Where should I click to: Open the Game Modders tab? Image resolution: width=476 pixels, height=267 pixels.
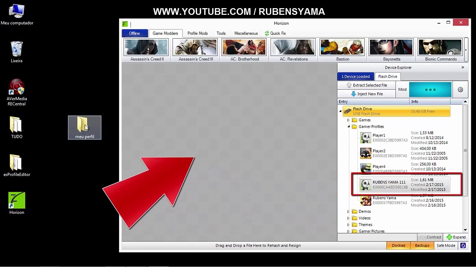pyautogui.click(x=165, y=33)
